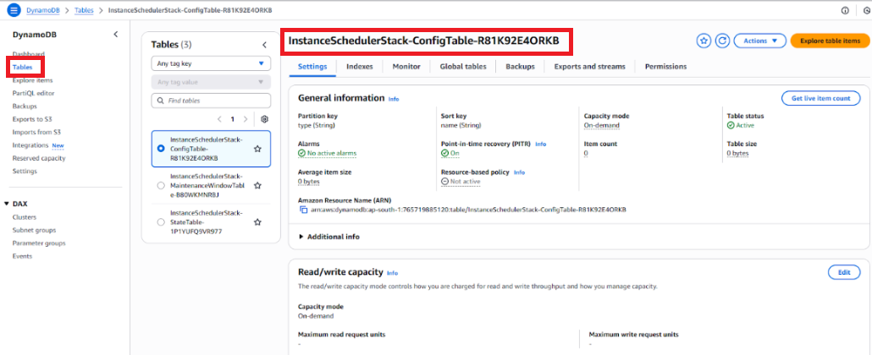Viewport: 872px width, 355px height.
Task: Open the Any tag value dropdown
Action: [211, 82]
